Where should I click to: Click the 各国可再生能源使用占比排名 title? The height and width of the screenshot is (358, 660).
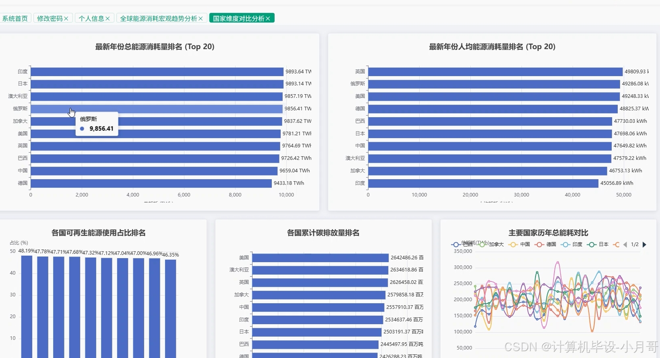[x=99, y=233]
